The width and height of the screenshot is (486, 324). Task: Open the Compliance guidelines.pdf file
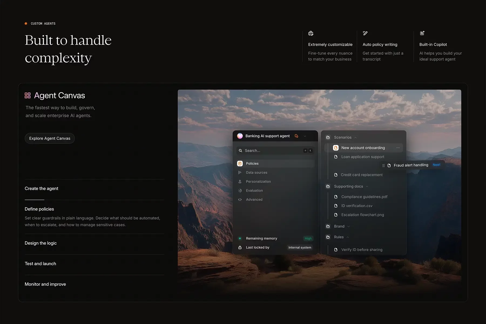pos(364,197)
